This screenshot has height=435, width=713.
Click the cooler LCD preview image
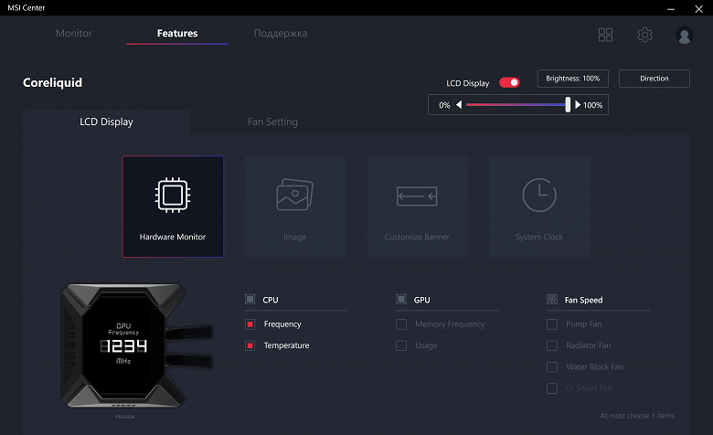(x=136, y=345)
